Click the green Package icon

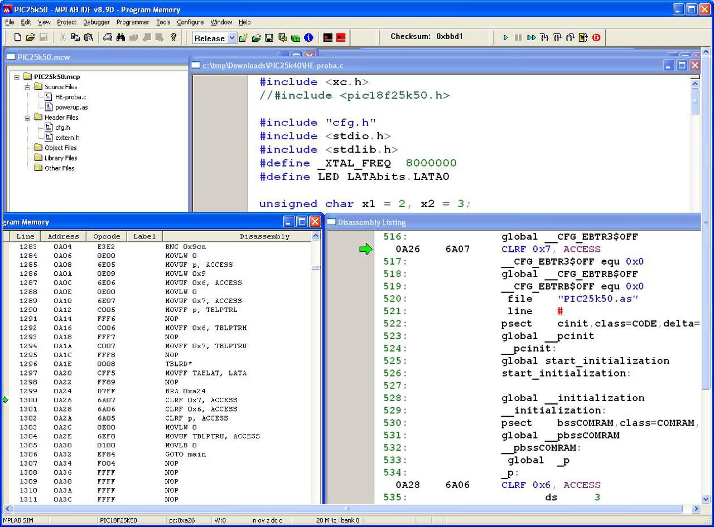tap(296, 38)
